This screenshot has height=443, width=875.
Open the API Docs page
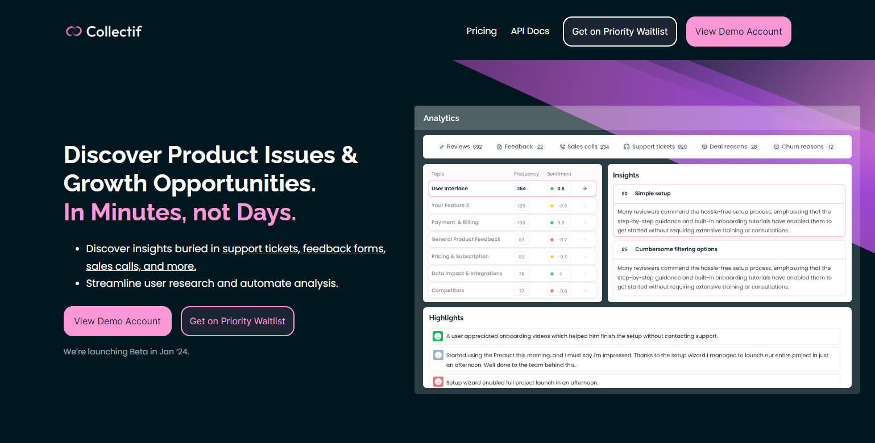[x=529, y=31]
